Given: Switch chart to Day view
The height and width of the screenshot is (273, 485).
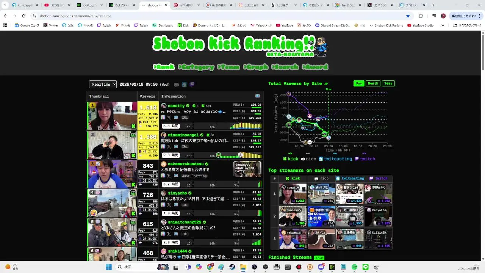Looking at the screenshot, I should (359, 83).
